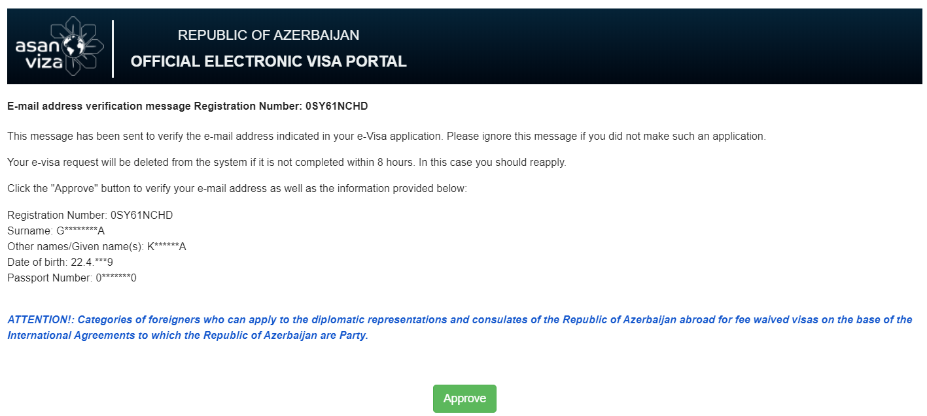
Task: Click the white vertical divider in header
Action: point(113,49)
